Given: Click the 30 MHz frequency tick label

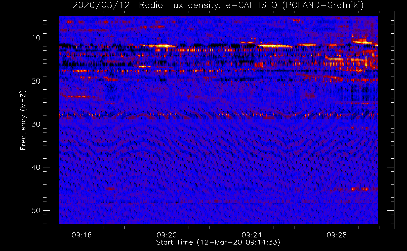Looking at the screenshot, I should click(36, 124).
